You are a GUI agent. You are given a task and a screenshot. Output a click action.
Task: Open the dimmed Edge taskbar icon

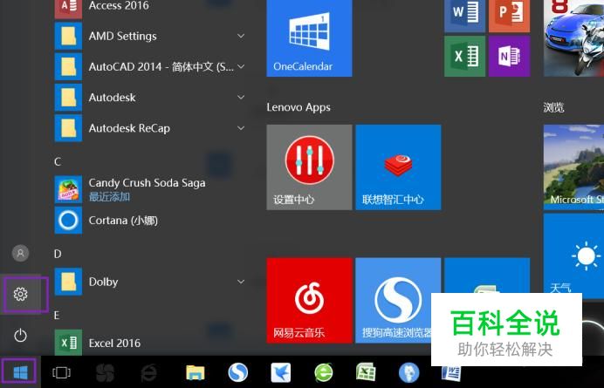[x=148, y=372]
